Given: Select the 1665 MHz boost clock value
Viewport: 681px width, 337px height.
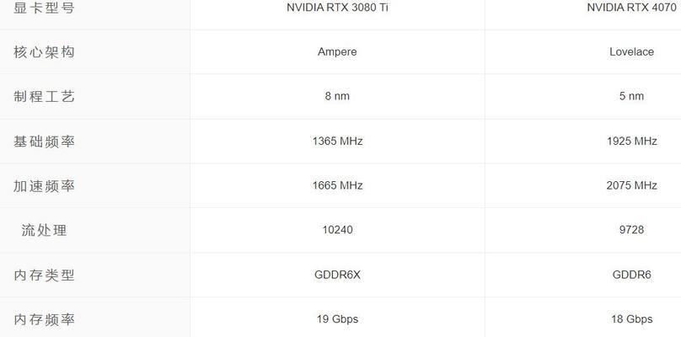Looking at the screenshot, I should tap(337, 185).
